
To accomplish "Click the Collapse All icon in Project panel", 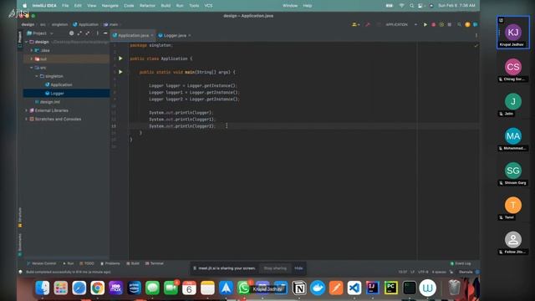I will 88,33.
